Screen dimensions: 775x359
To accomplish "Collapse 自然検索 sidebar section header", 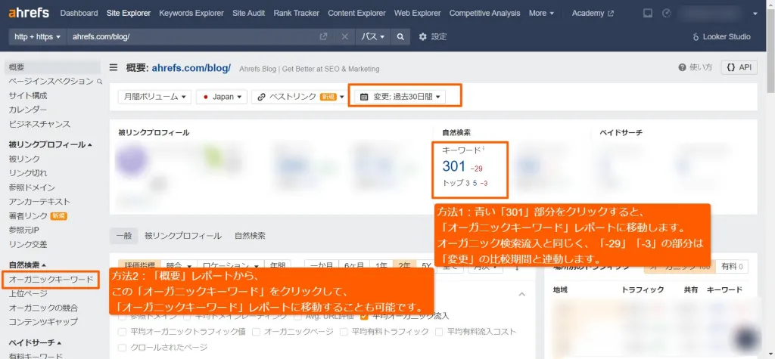I will (x=27, y=265).
